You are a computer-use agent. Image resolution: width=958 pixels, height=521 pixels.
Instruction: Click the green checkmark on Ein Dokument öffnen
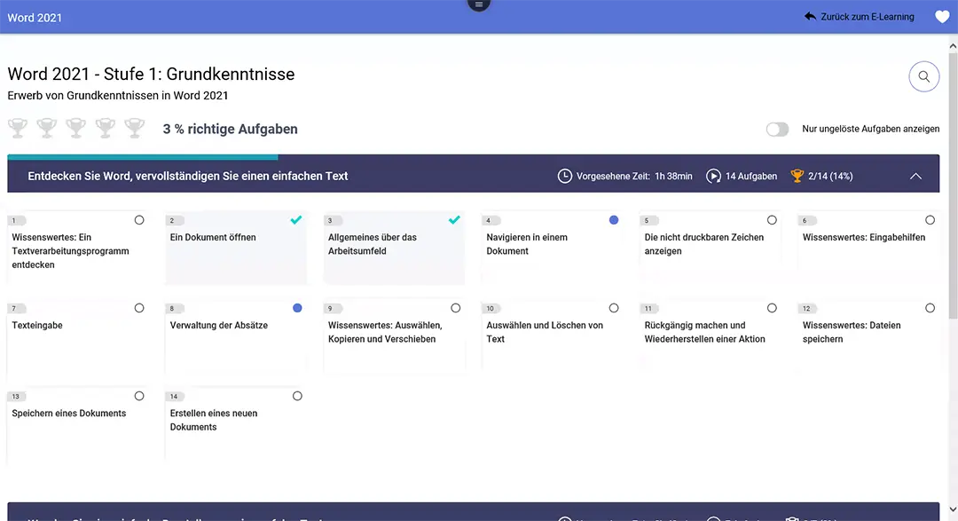(x=296, y=219)
